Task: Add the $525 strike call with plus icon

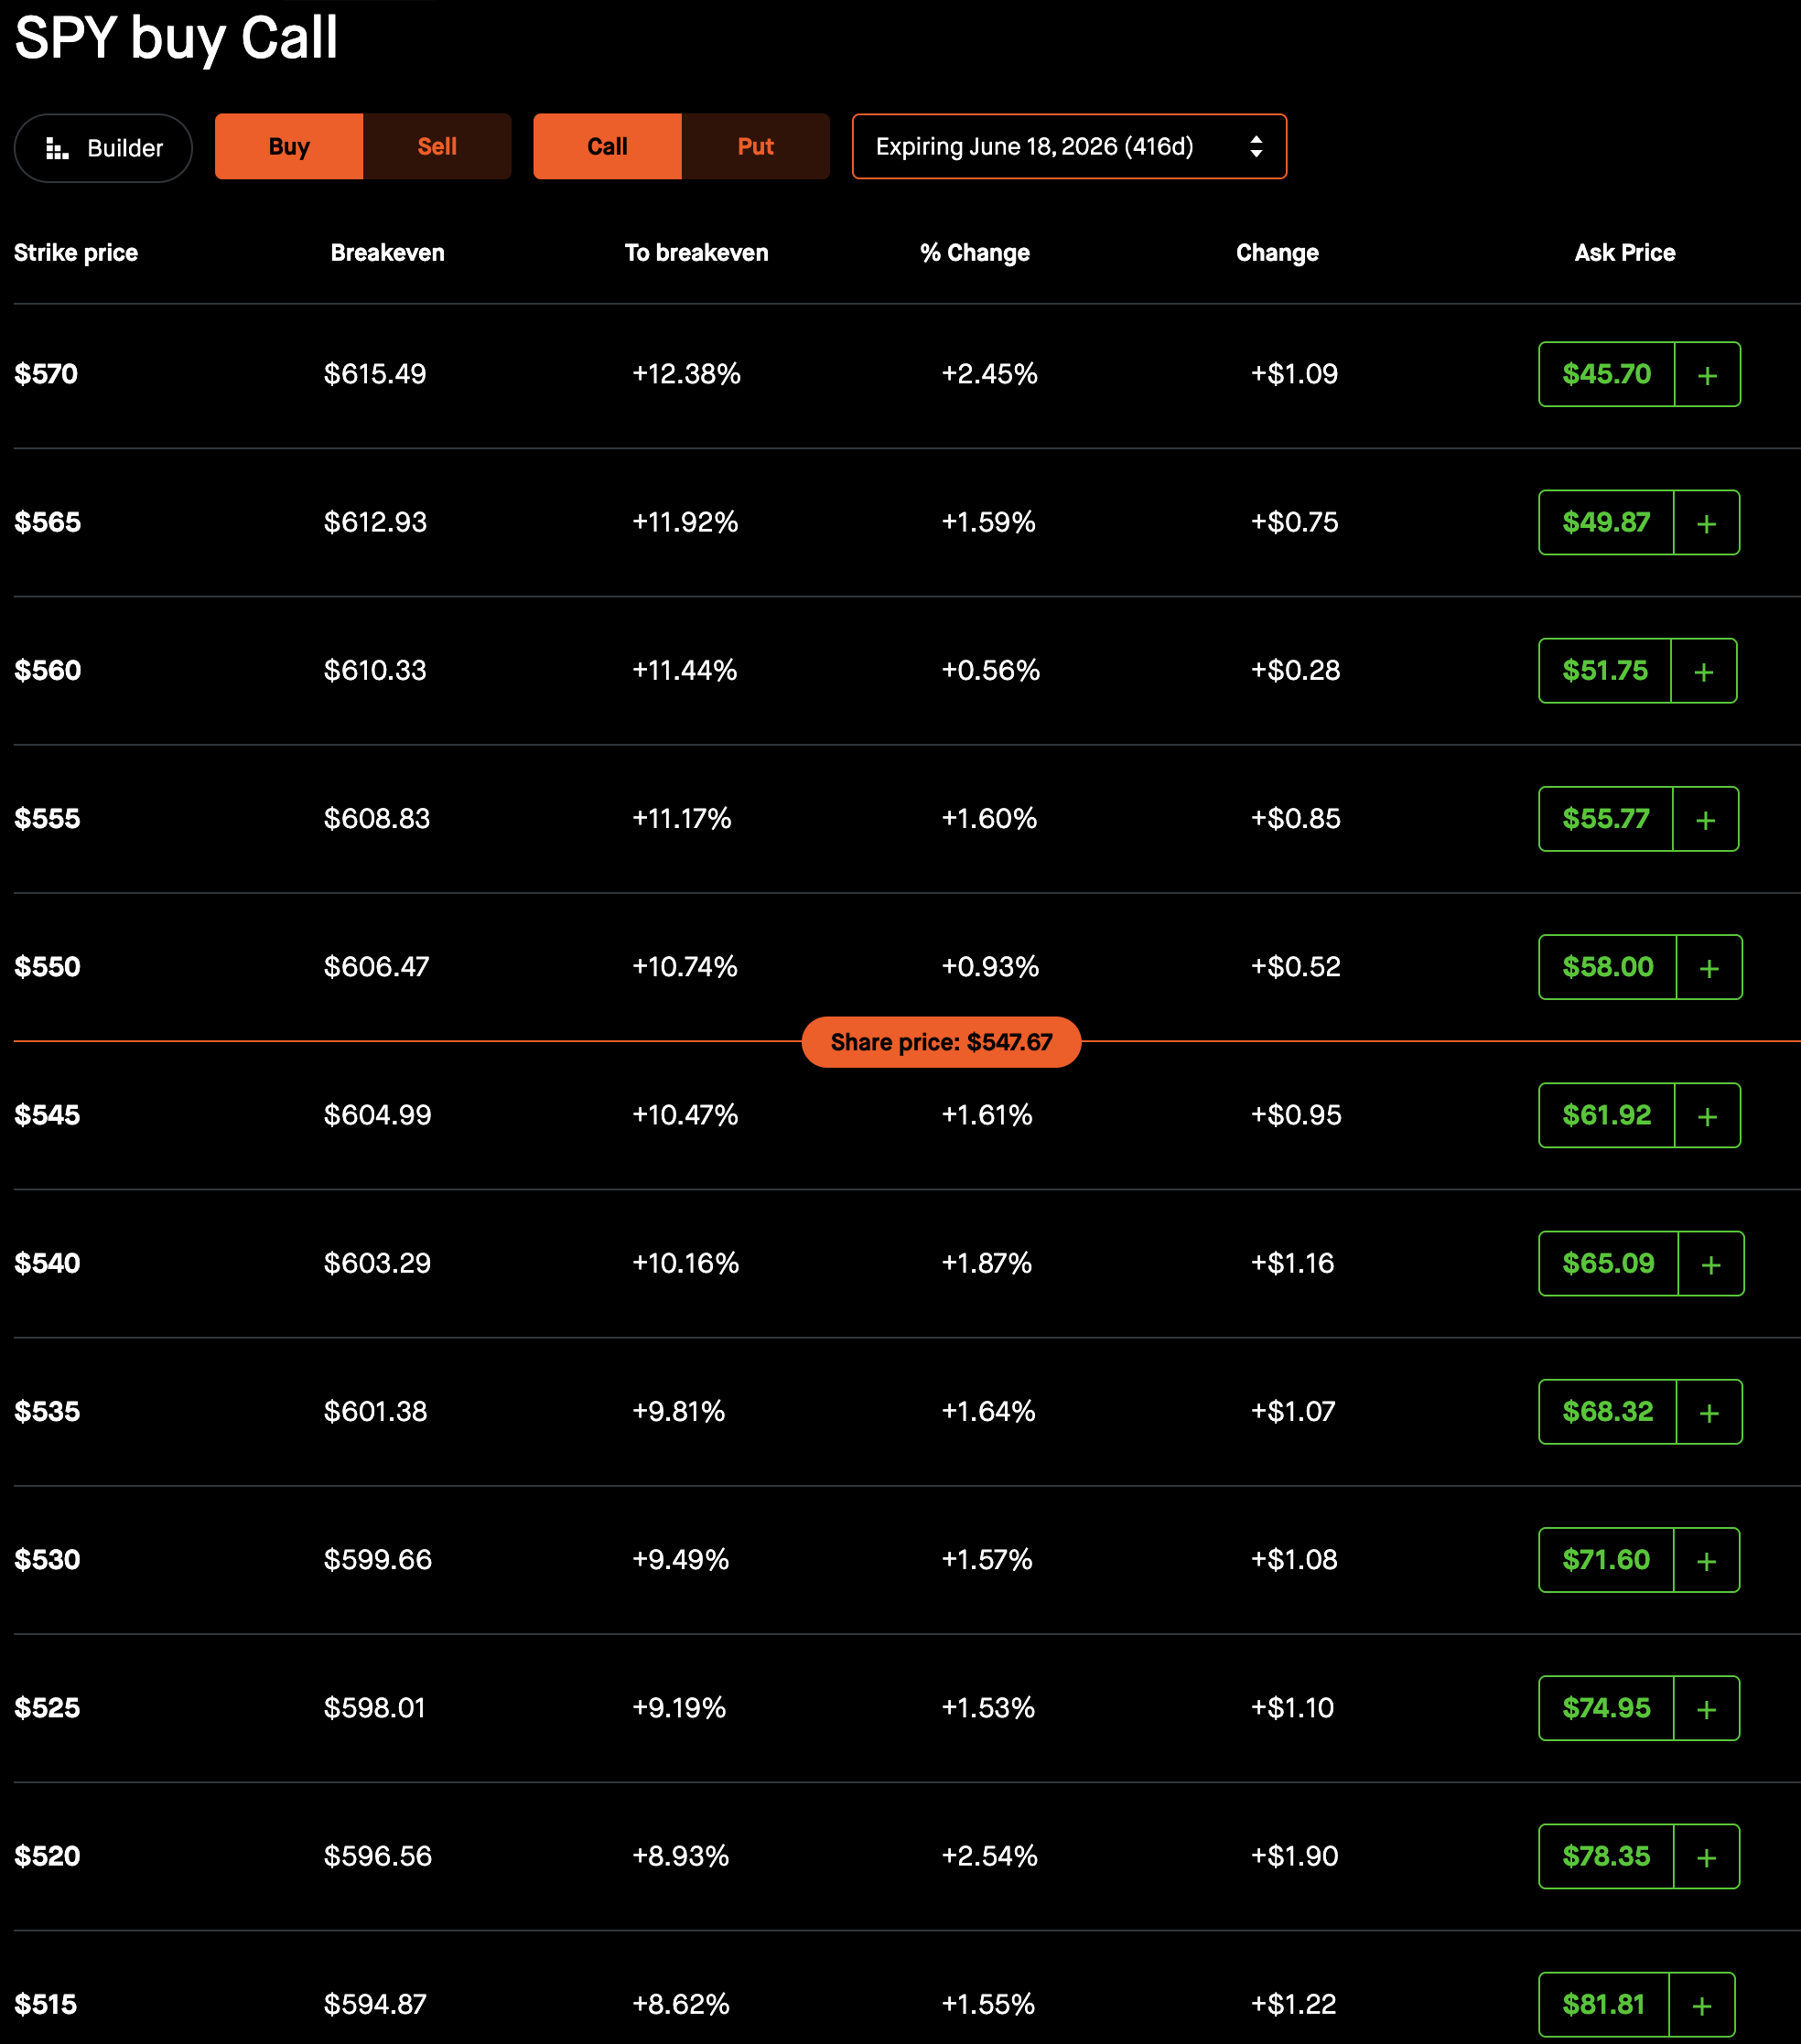Action: coord(1706,1708)
